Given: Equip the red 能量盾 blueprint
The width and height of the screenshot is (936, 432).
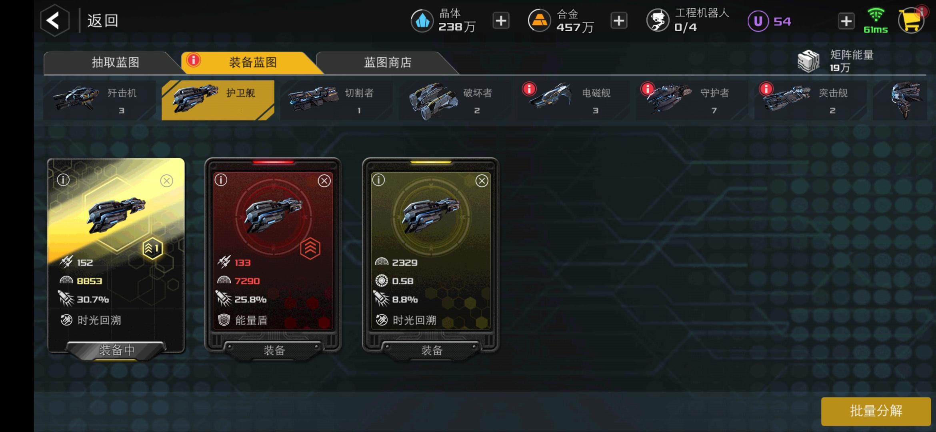Looking at the screenshot, I should click(x=274, y=350).
